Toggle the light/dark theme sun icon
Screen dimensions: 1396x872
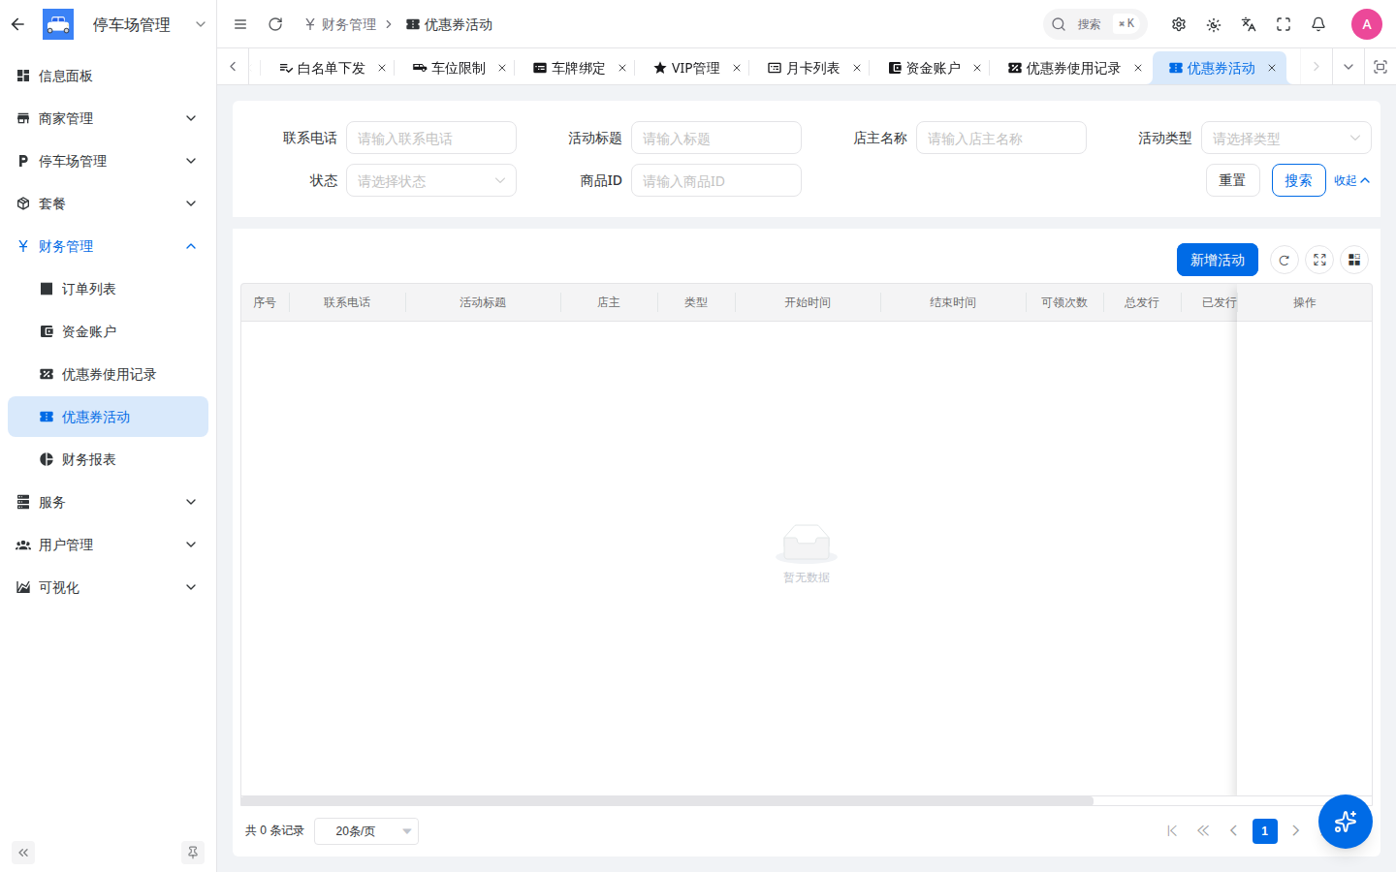[x=1214, y=24]
